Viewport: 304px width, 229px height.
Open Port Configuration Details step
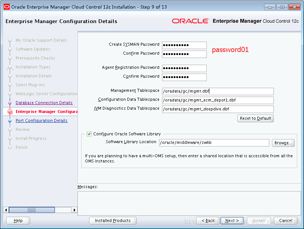[x=41, y=120]
